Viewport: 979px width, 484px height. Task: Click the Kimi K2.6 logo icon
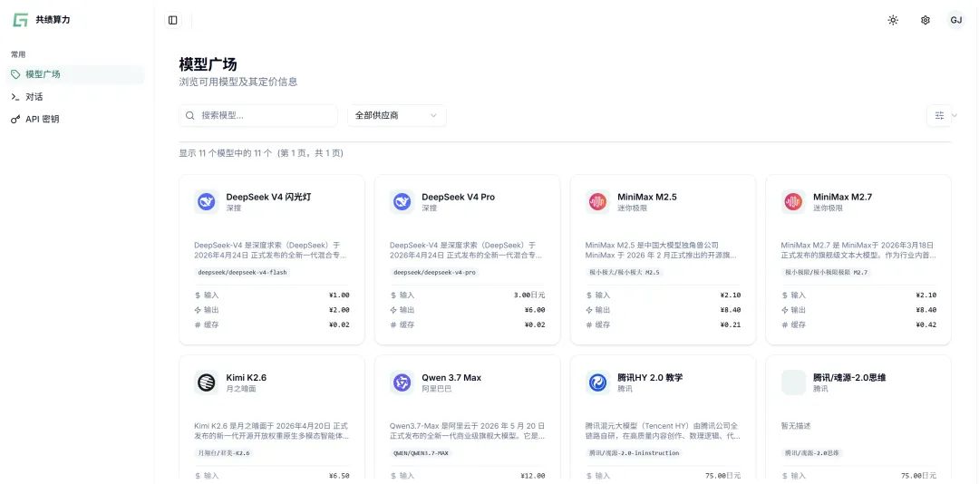coord(207,382)
